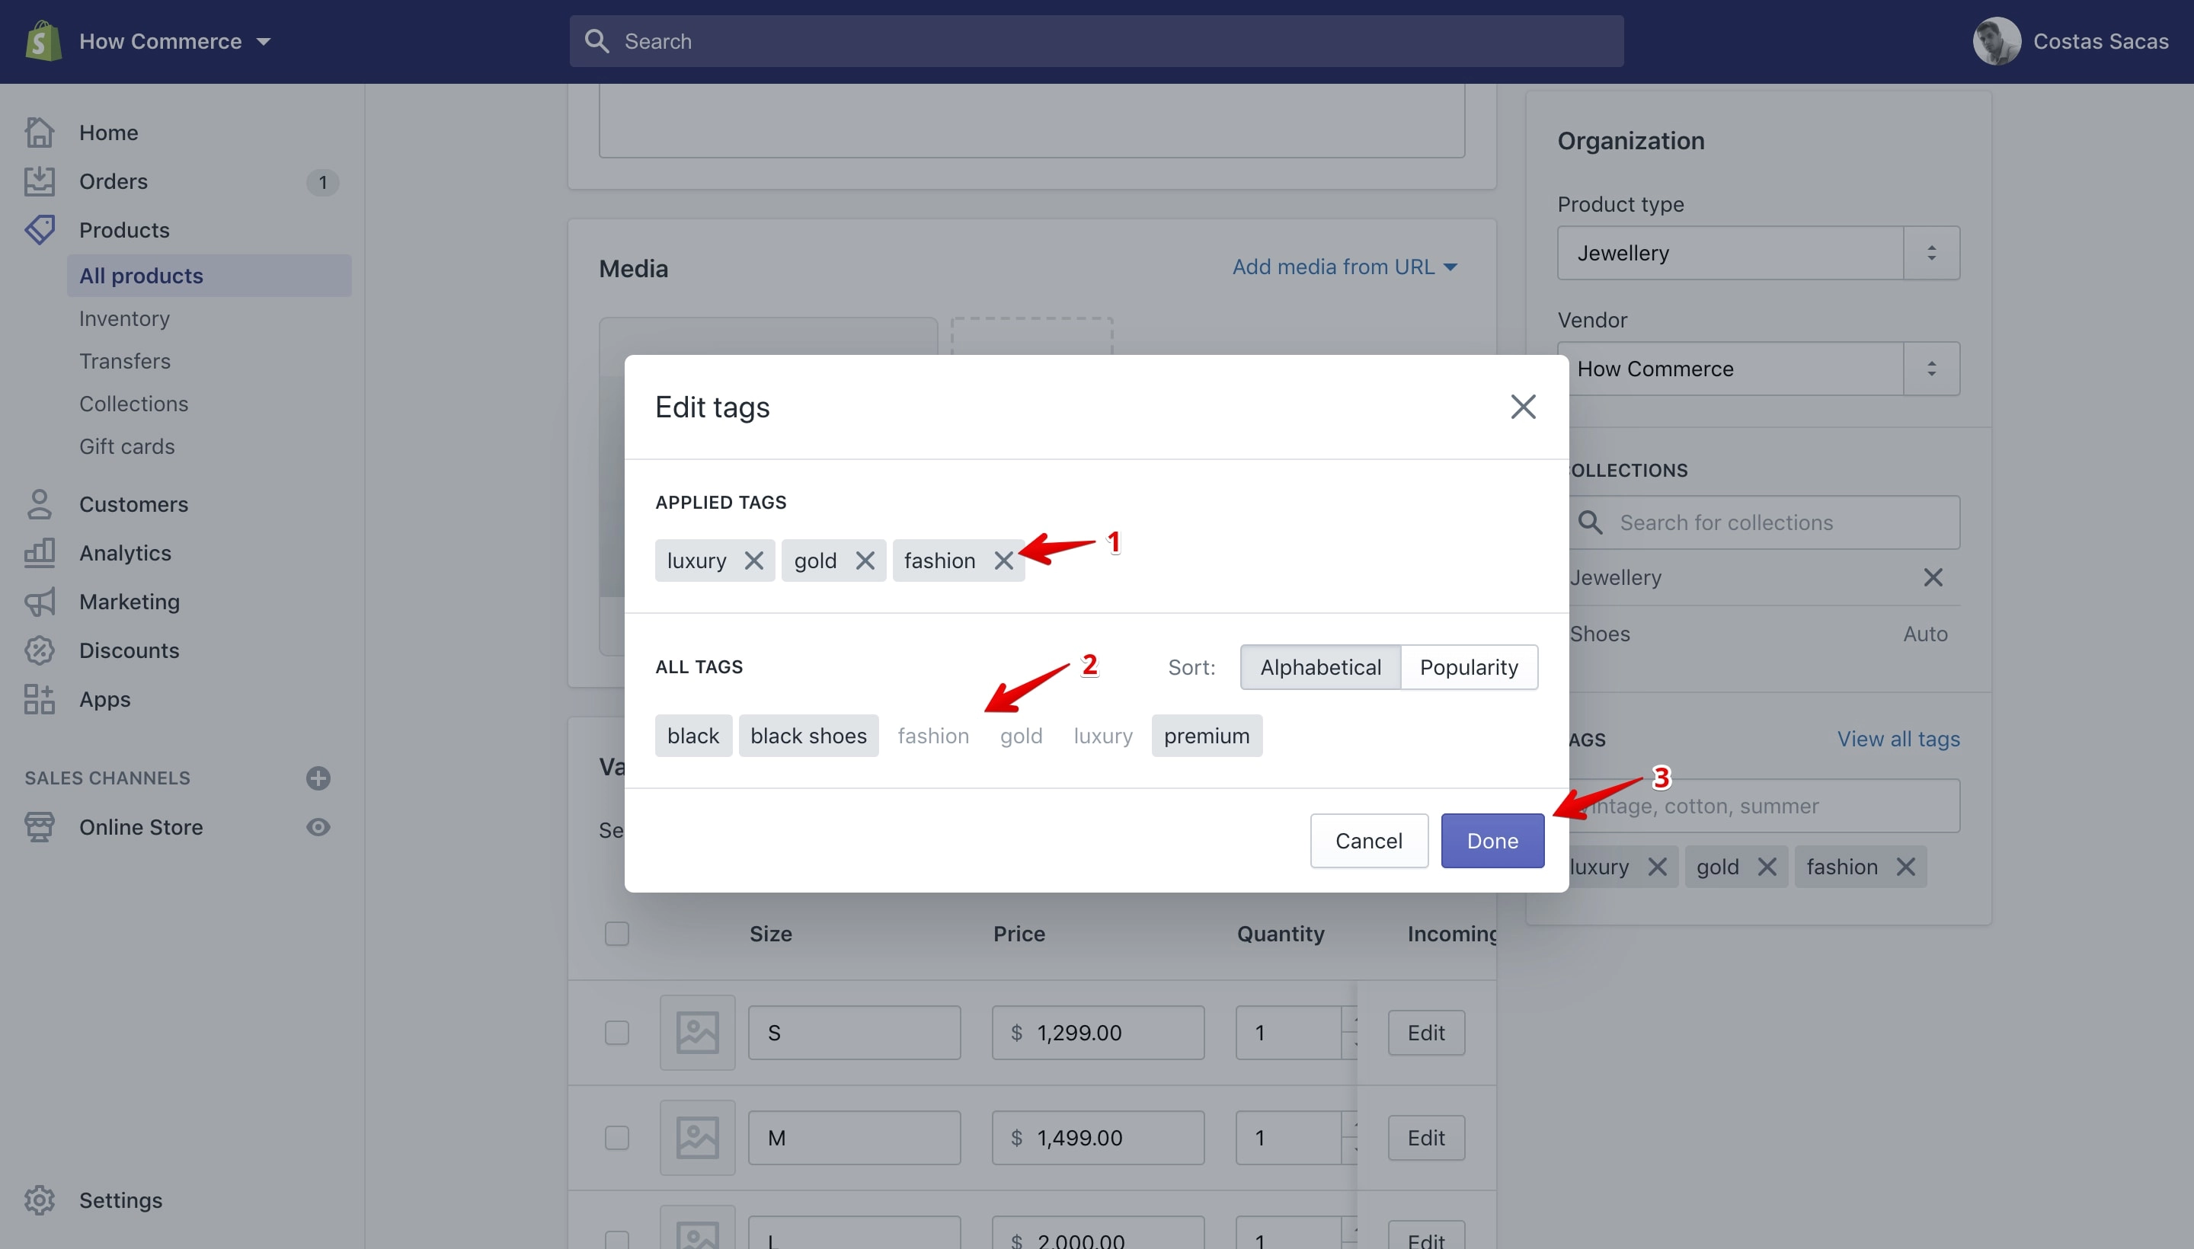Viewport: 2194px width, 1249px height.
Task: Click the Analytics bar chart icon
Action: [40, 554]
